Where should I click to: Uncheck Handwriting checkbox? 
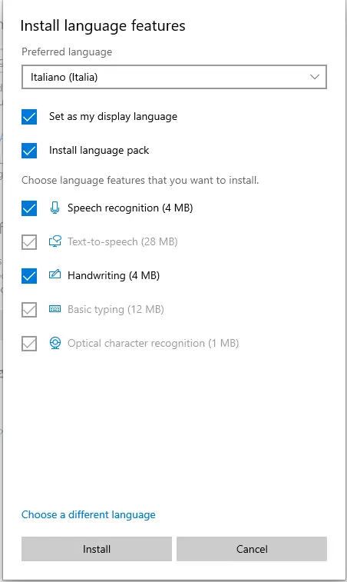point(29,276)
